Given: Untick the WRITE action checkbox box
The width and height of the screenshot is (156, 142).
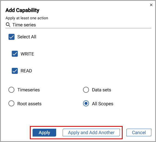Looking at the screenshot, I should coord(15,54).
